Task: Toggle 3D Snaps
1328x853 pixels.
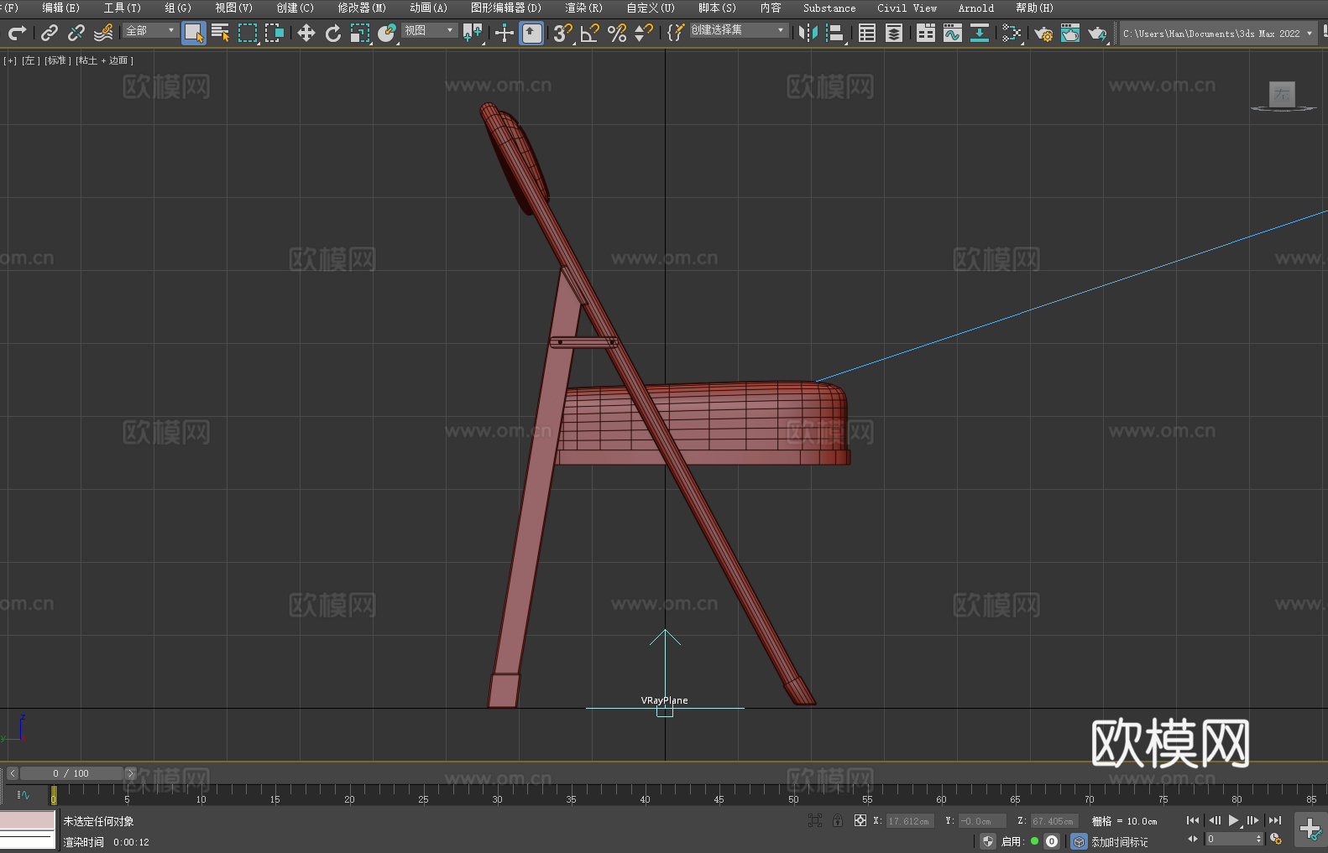Action: [x=563, y=33]
